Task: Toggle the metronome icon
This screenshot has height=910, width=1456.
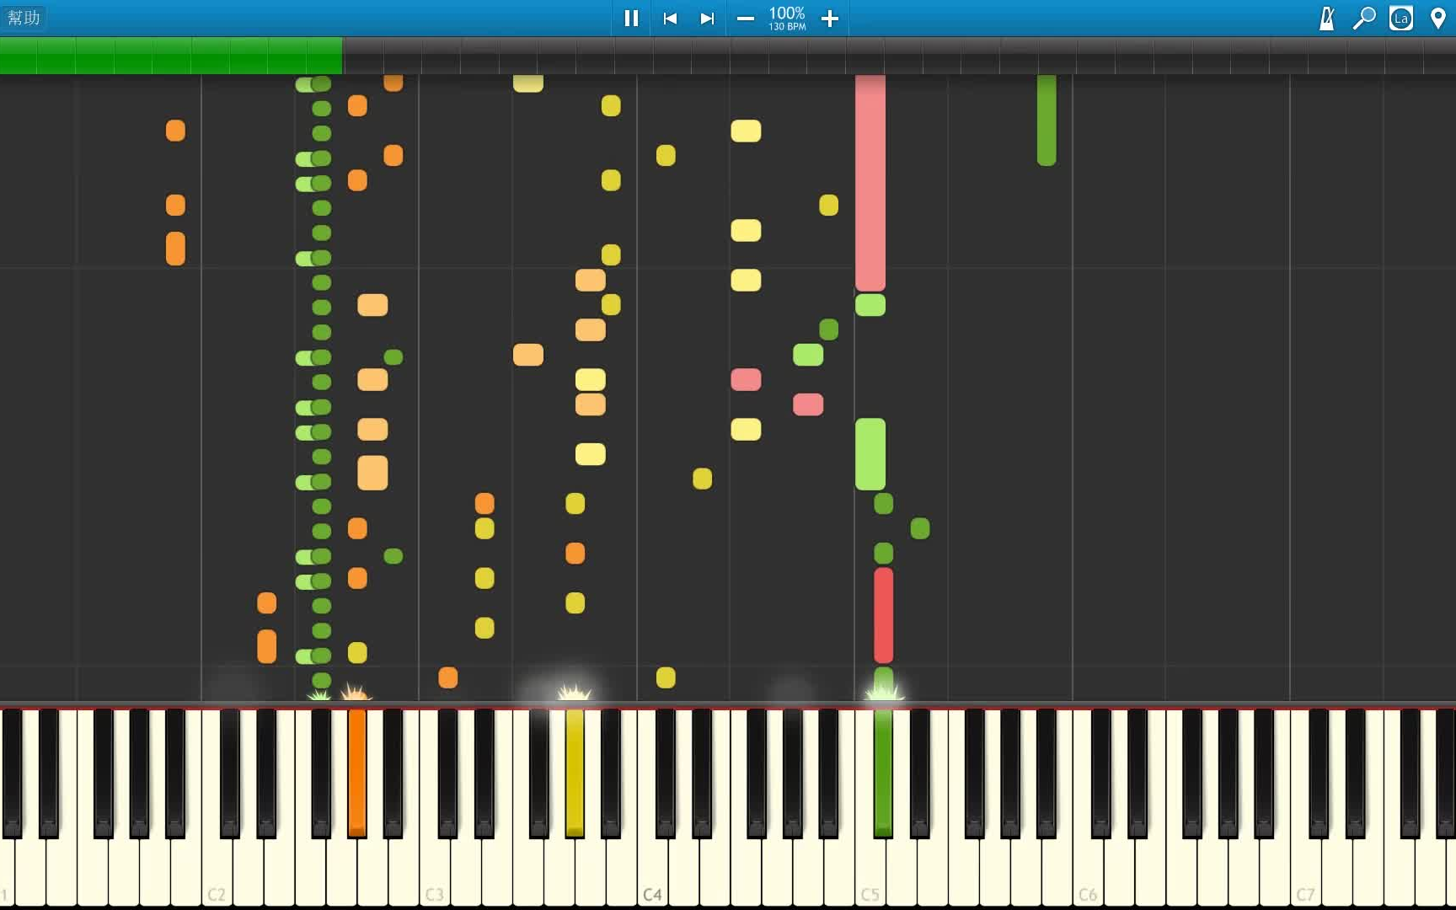Action: 1326,18
